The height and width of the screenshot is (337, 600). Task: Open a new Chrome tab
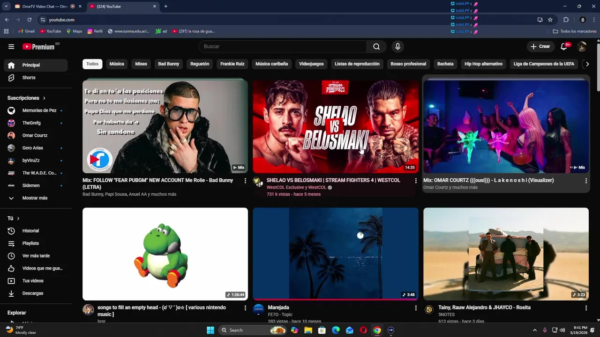(165, 7)
